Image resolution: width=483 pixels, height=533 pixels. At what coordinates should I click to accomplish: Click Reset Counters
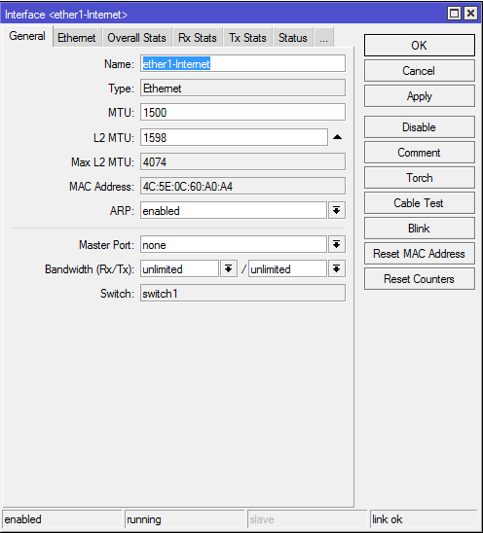point(420,279)
